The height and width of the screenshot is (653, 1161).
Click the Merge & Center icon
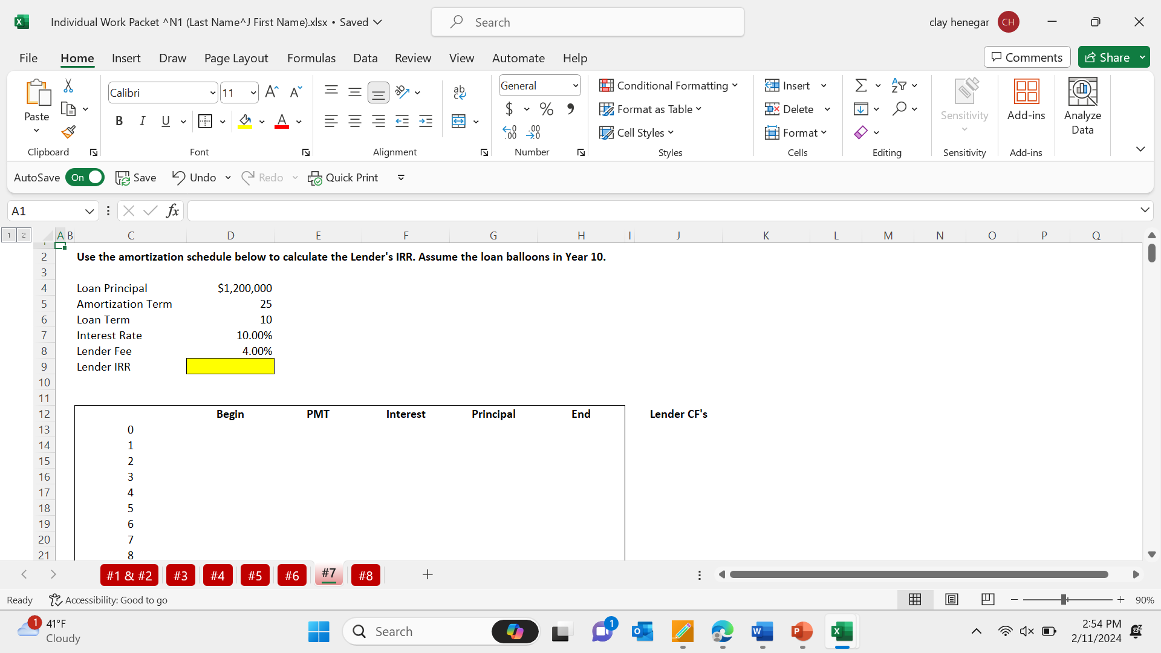click(459, 122)
